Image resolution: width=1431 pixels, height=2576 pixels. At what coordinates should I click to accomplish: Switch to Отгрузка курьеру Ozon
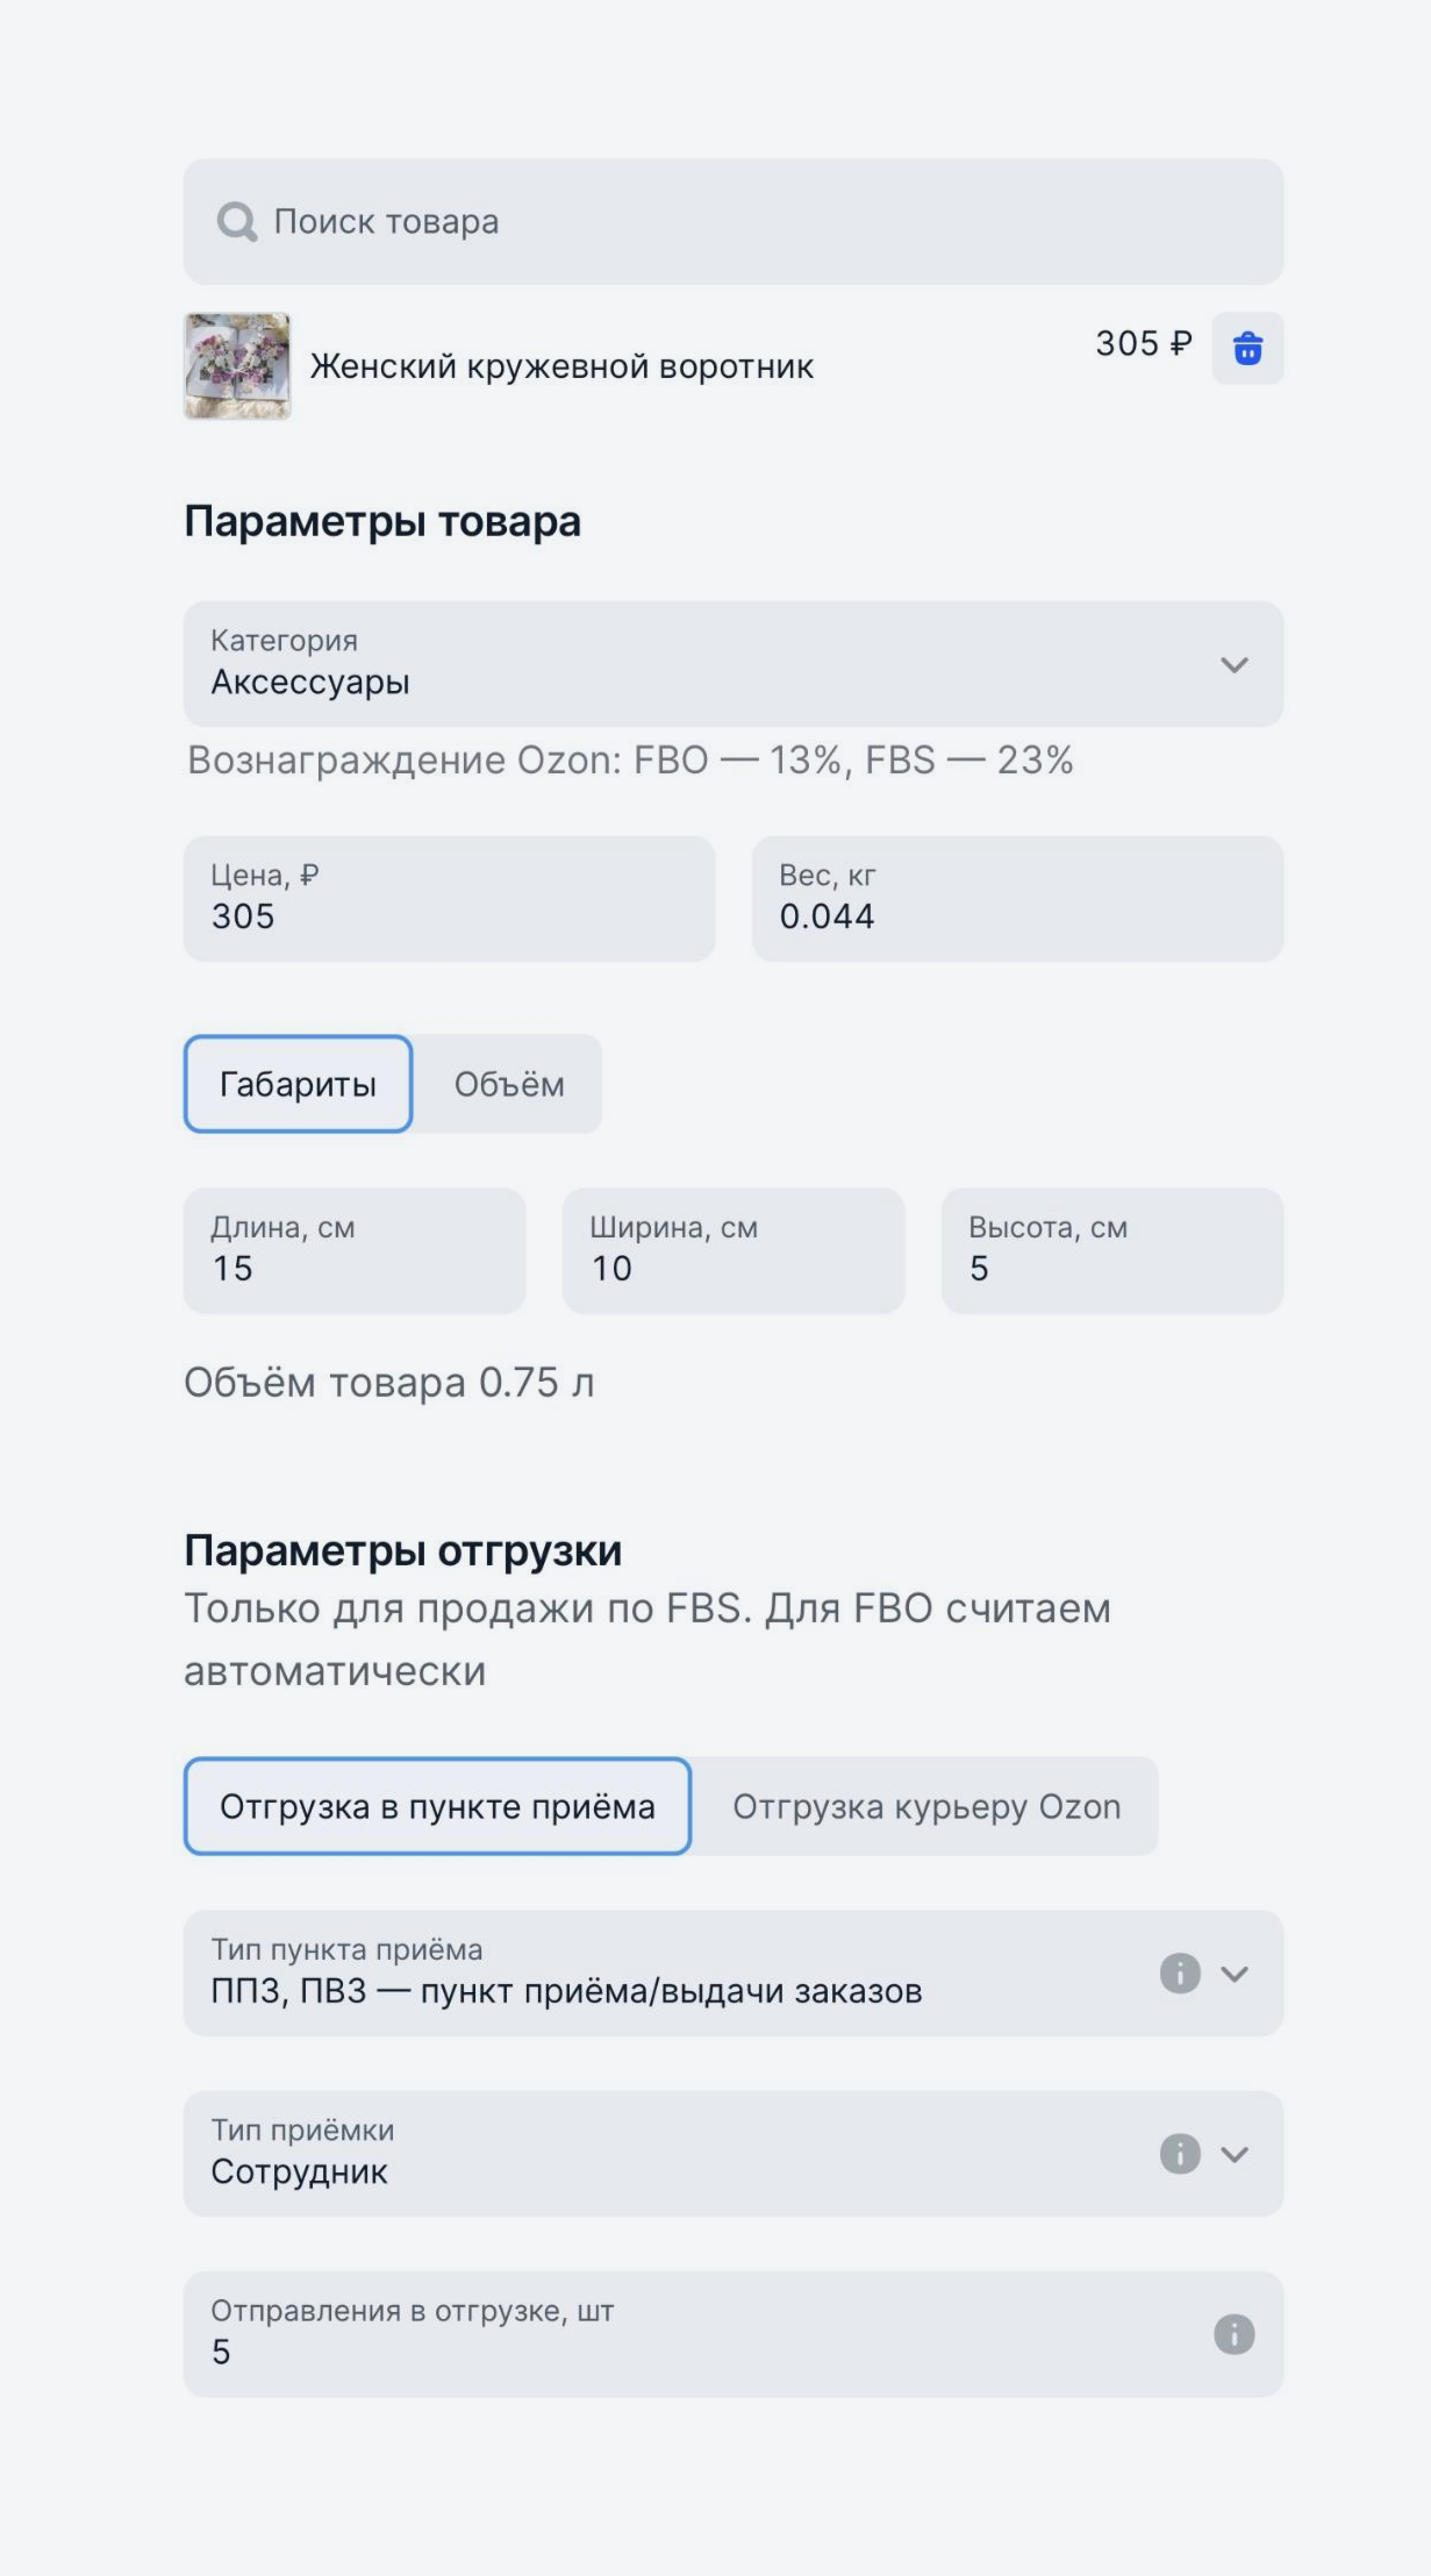point(926,1806)
